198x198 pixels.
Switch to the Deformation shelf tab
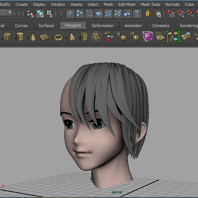coord(103,26)
